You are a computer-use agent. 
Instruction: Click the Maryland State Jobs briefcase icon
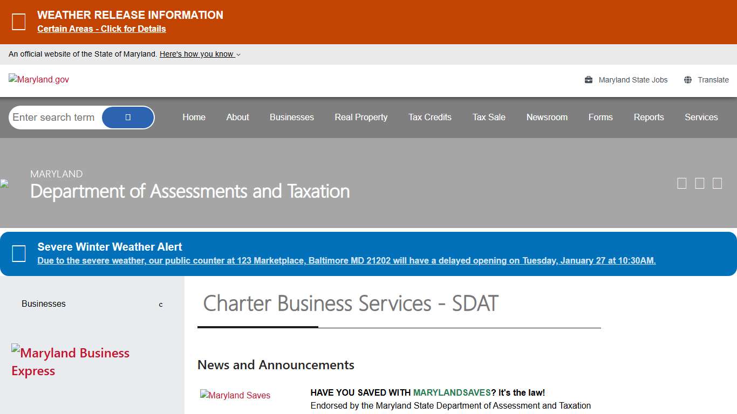588,79
